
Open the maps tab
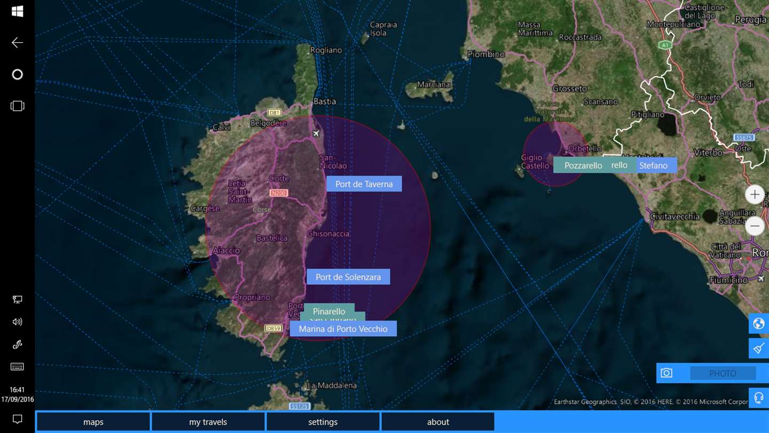(93, 422)
